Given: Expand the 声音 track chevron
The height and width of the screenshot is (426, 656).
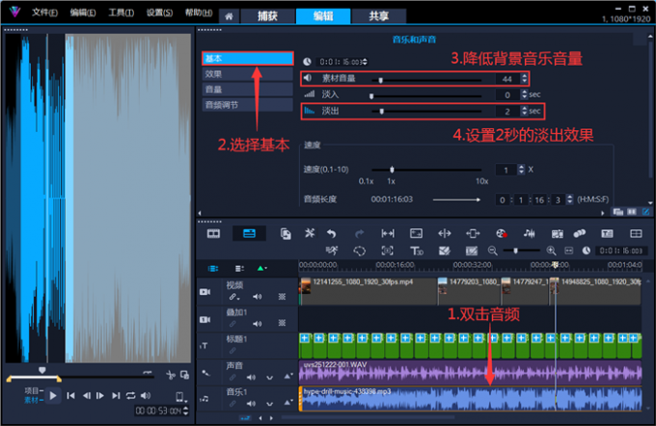Looking at the screenshot, I should pyautogui.click(x=269, y=378).
